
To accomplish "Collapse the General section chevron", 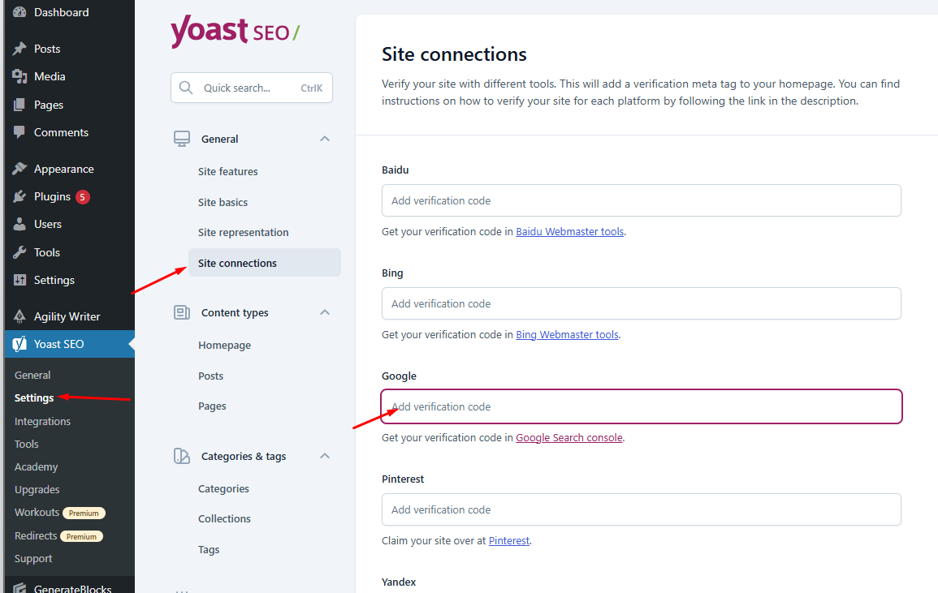I will 325,139.
